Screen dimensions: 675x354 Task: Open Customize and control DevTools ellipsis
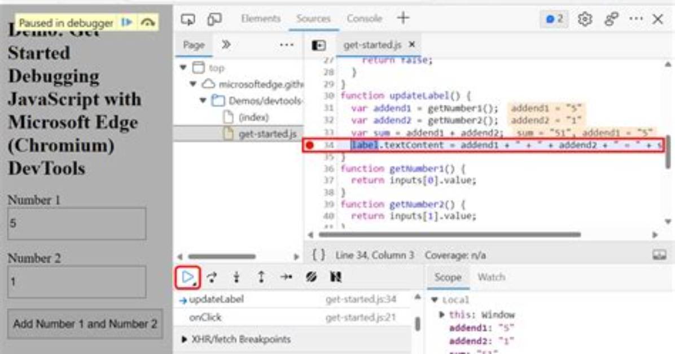[x=636, y=19]
